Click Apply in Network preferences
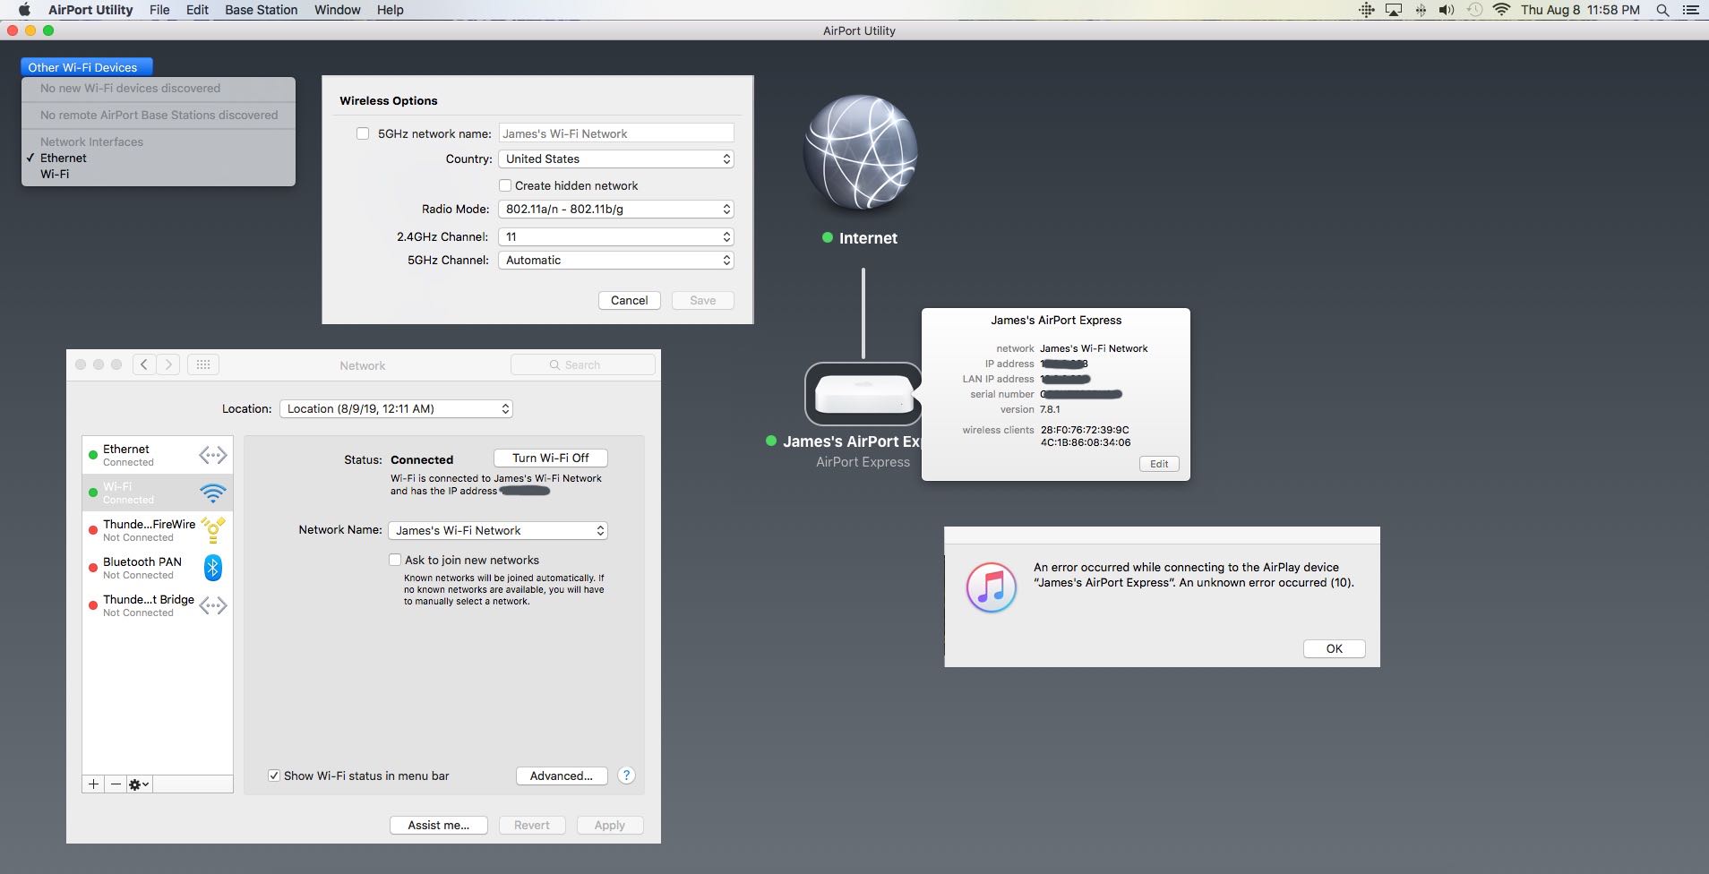Image resolution: width=1709 pixels, height=874 pixels. click(610, 825)
